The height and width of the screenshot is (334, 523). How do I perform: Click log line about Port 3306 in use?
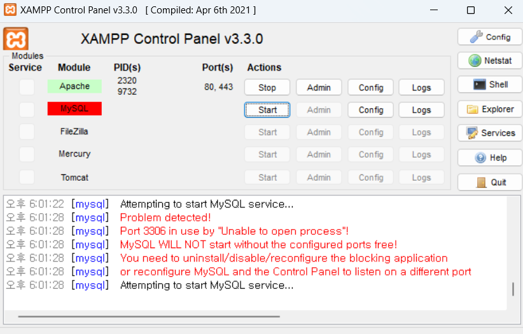(x=234, y=231)
